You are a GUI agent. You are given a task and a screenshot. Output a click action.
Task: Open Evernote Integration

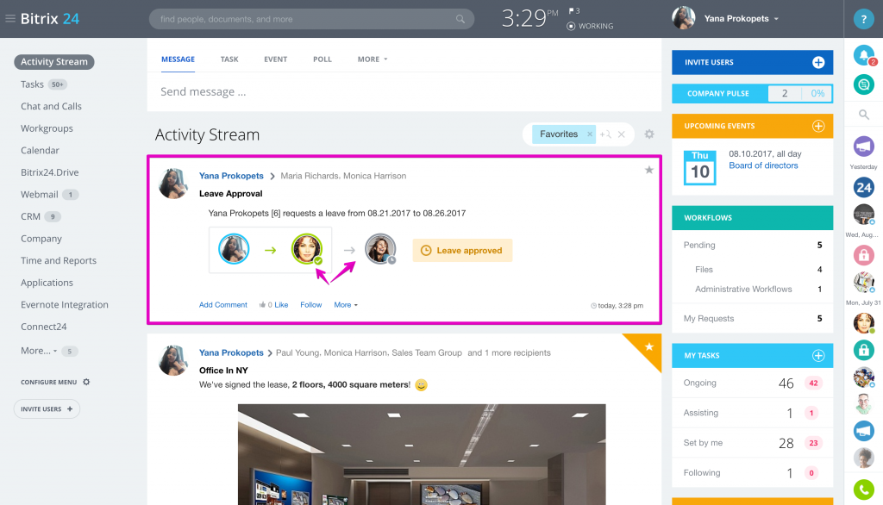point(65,304)
